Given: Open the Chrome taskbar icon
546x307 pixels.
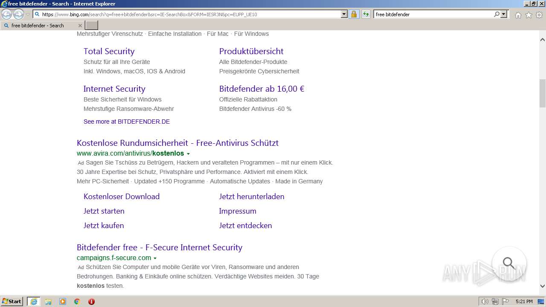Looking at the screenshot, I should pos(77,301).
